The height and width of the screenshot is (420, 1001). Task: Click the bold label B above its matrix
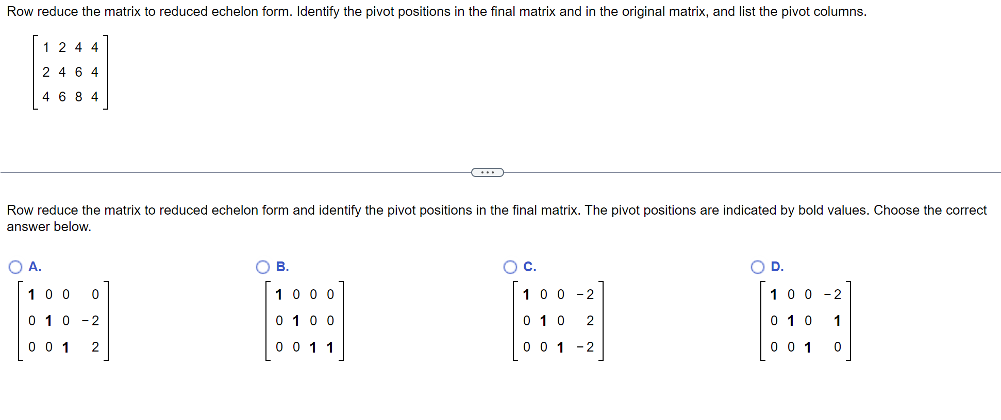tap(281, 267)
